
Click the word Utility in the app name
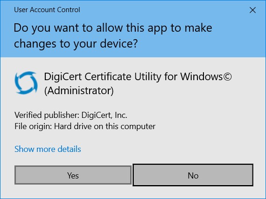(x=147, y=77)
